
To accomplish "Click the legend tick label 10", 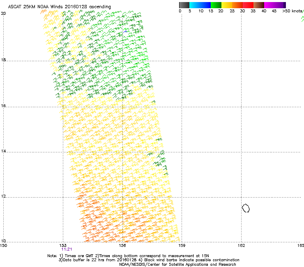I will (201, 11).
